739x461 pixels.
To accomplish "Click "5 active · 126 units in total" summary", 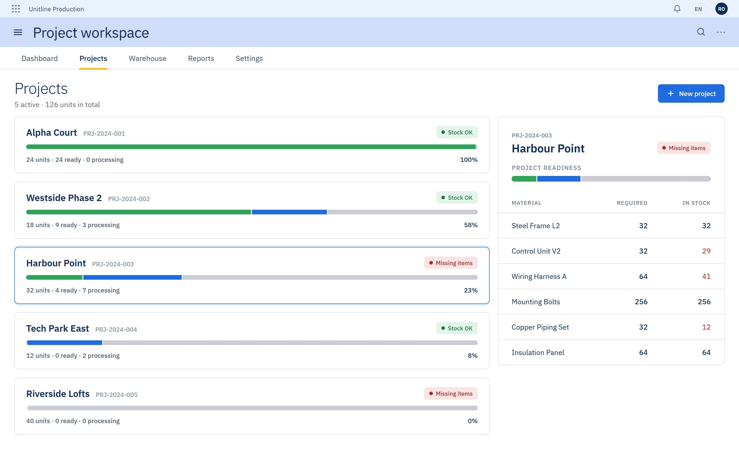I will (57, 104).
